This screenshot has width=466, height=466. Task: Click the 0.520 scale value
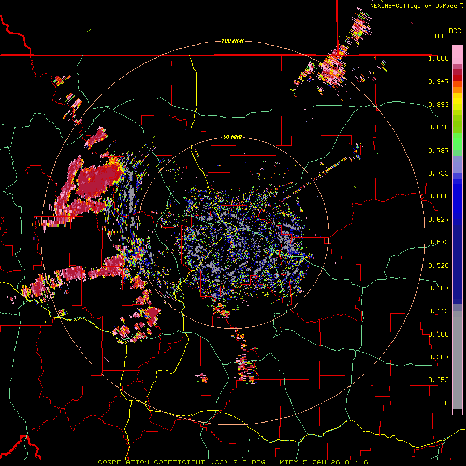(x=439, y=266)
